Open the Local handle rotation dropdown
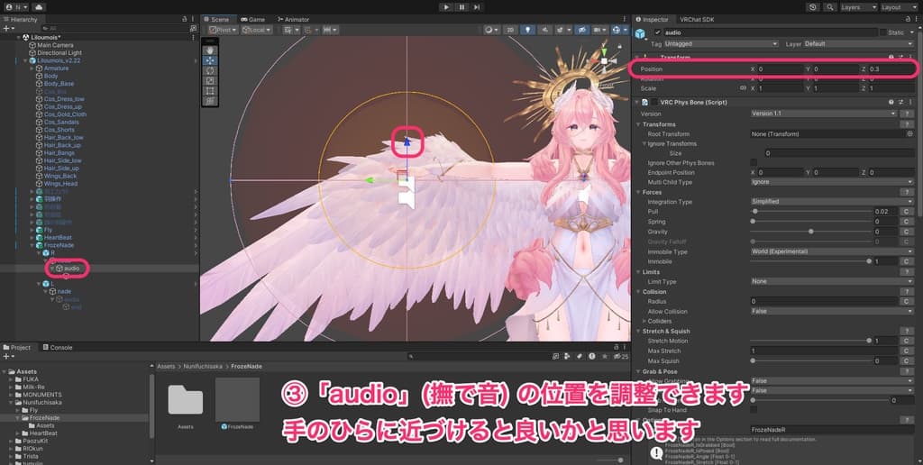The height and width of the screenshot is (465, 923). point(256,30)
